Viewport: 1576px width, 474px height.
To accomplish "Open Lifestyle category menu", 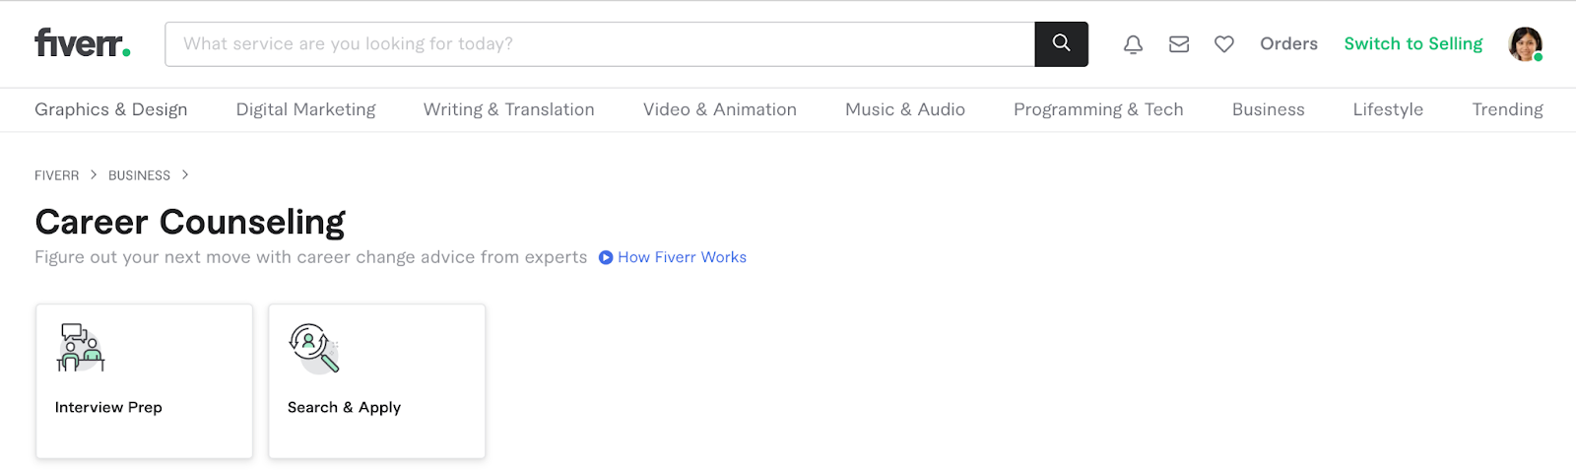I will [1388, 109].
